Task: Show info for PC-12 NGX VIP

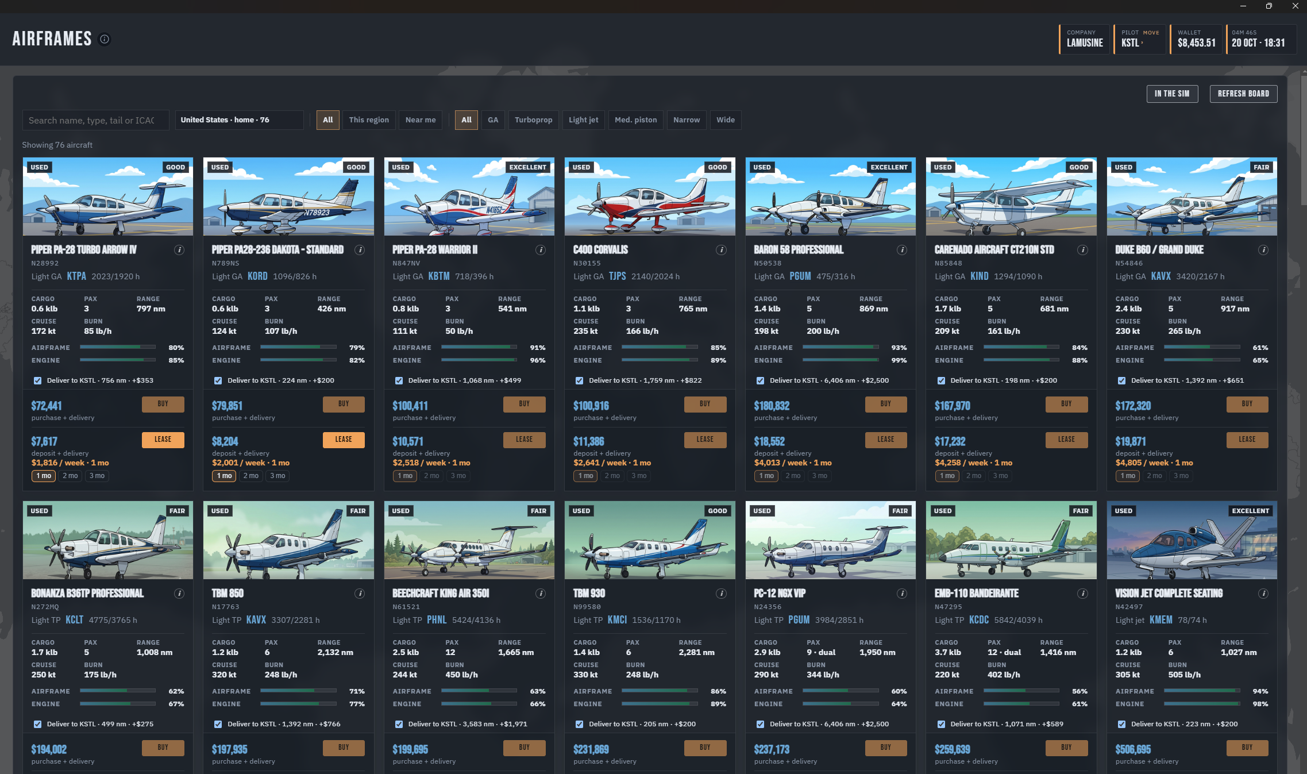Action: coord(902,594)
